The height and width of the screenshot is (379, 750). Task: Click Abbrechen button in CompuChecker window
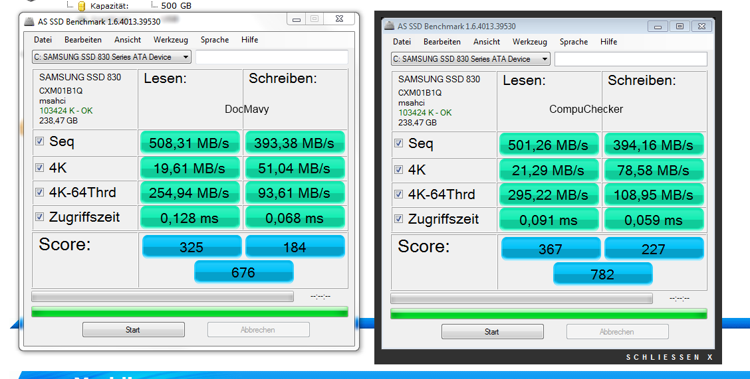tap(617, 332)
